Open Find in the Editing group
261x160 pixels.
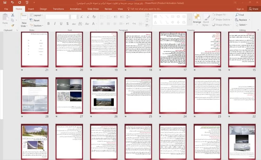[240, 15]
